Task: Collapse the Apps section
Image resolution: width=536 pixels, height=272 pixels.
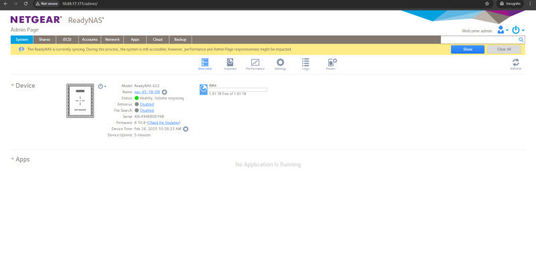Action: click(x=13, y=159)
